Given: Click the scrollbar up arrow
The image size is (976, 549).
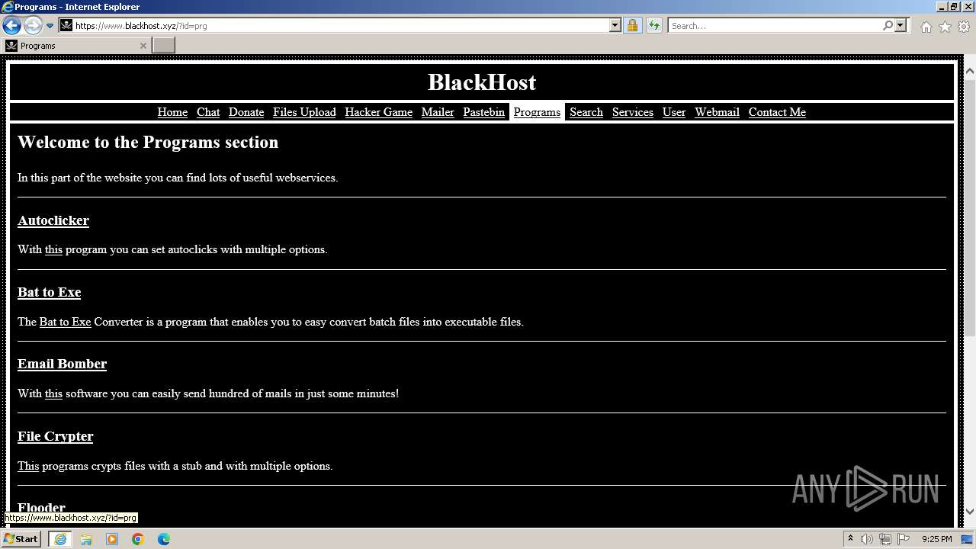Looking at the screenshot, I should pyautogui.click(x=970, y=71).
